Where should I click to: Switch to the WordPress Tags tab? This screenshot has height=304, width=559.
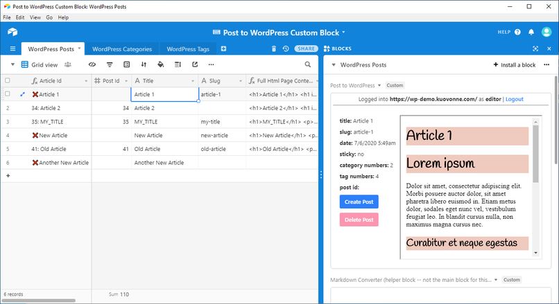pos(188,48)
